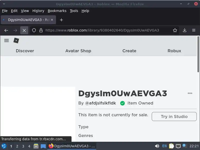Go back to the previous page
This screenshot has height=150, width=200.
click(x=6, y=30)
